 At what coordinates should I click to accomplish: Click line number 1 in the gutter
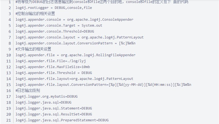(x=10, y=2)
